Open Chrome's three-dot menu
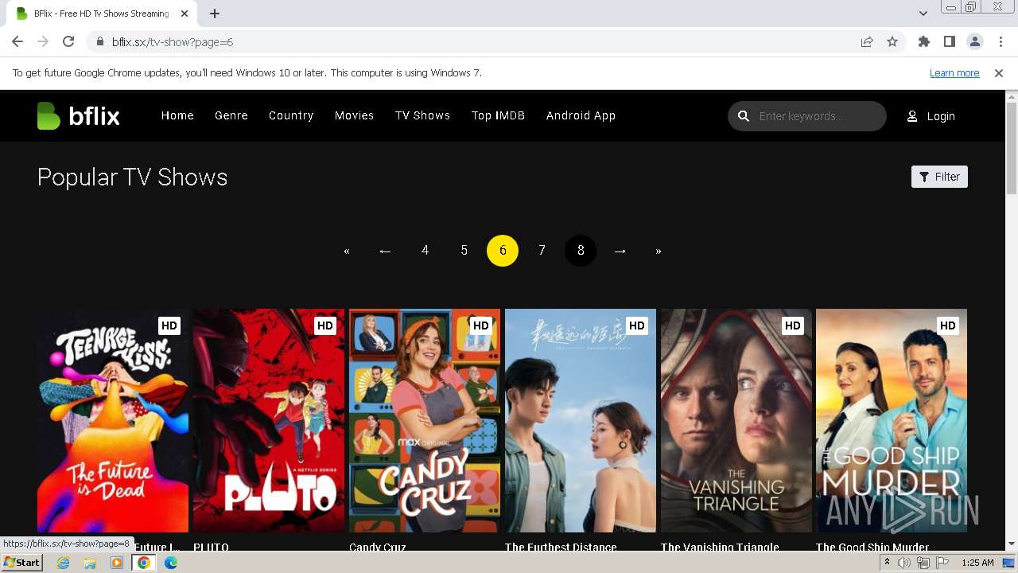The image size is (1018, 573). point(1000,42)
